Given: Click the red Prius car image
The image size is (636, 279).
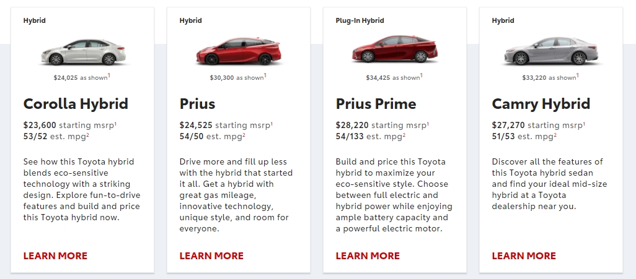Looking at the screenshot, I should pos(239,51).
